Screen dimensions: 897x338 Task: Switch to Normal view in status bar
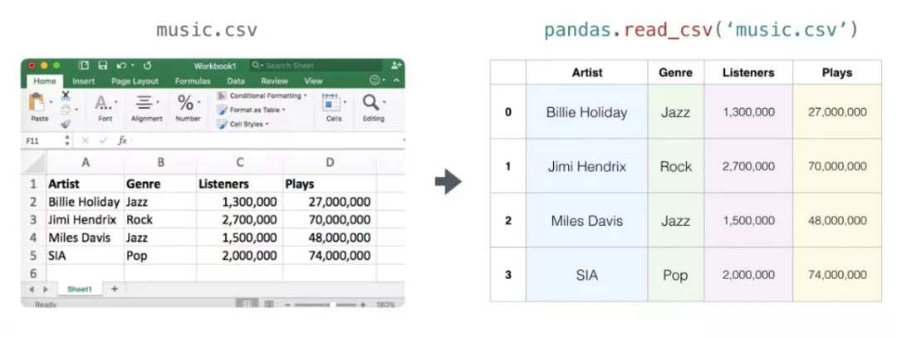(247, 304)
